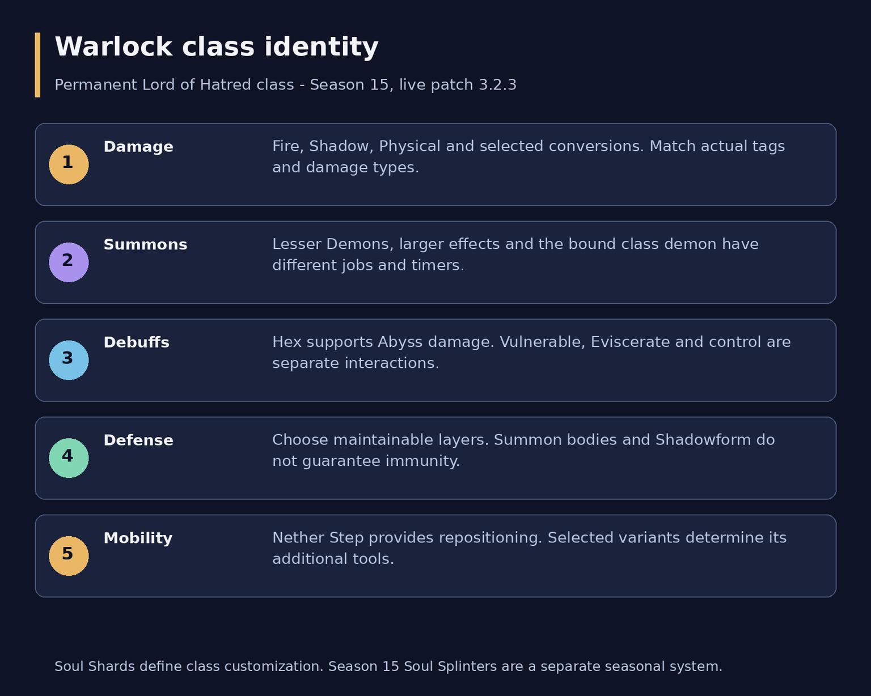871x696 pixels.
Task: Click the purple number 2 badge
Action: click(x=69, y=262)
